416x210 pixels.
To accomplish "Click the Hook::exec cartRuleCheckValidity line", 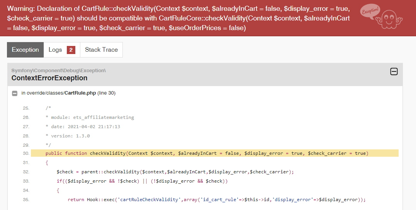I will [x=217, y=200].
